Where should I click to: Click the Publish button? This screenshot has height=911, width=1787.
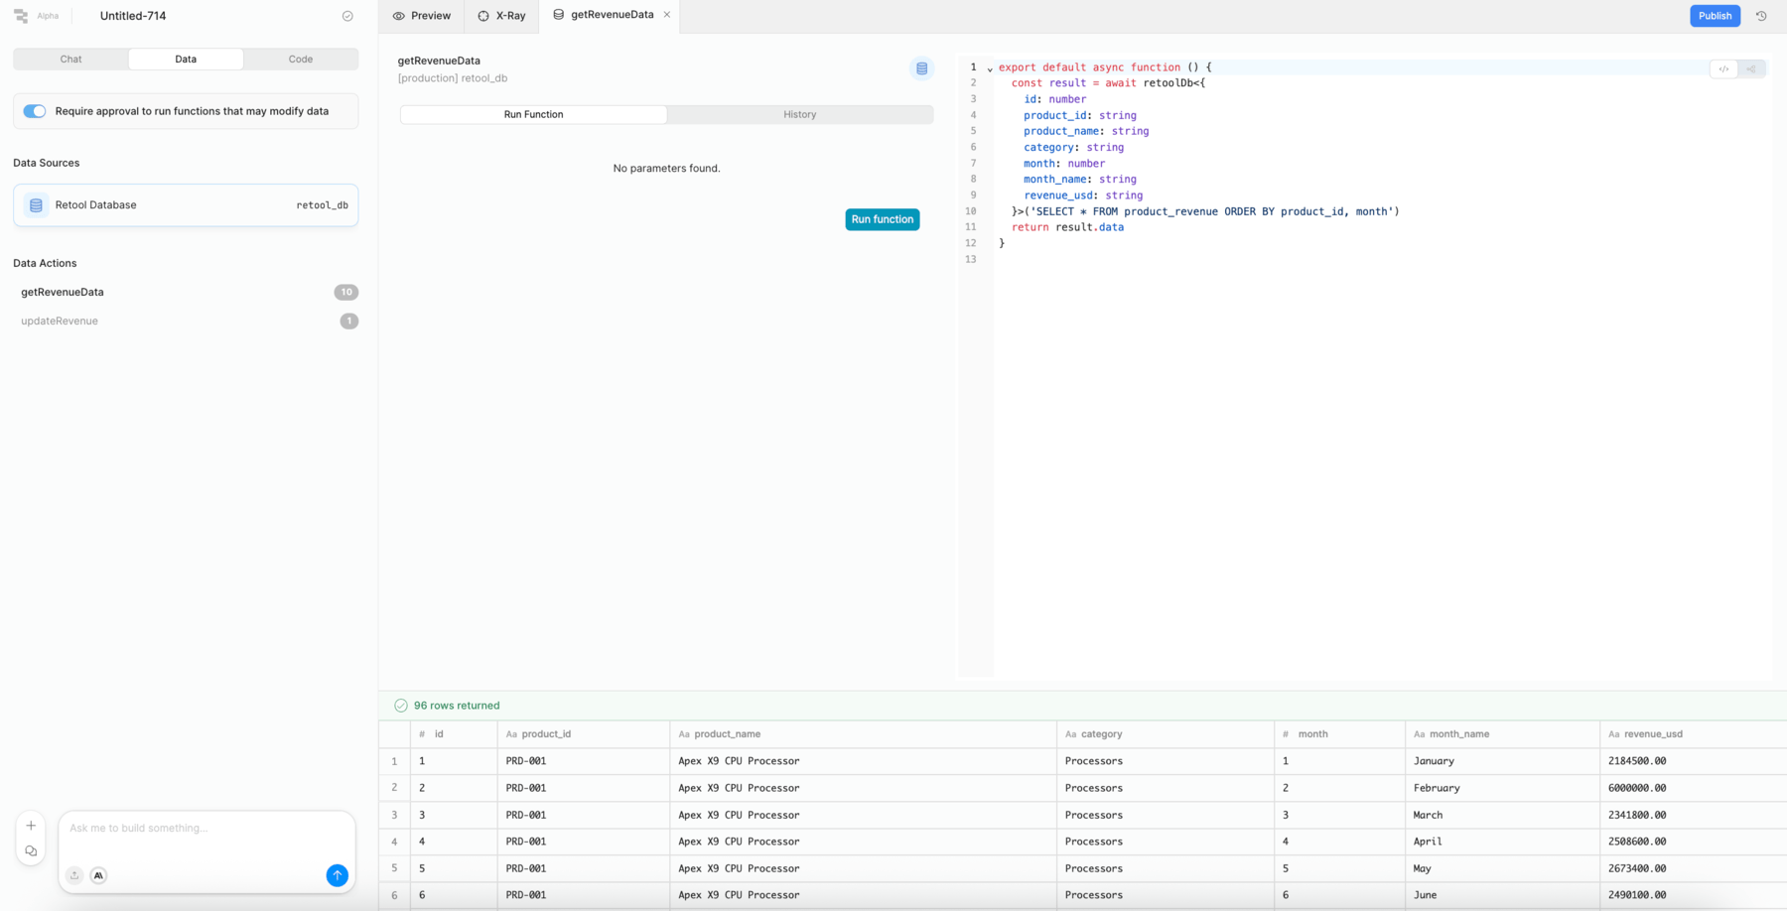[x=1715, y=16]
